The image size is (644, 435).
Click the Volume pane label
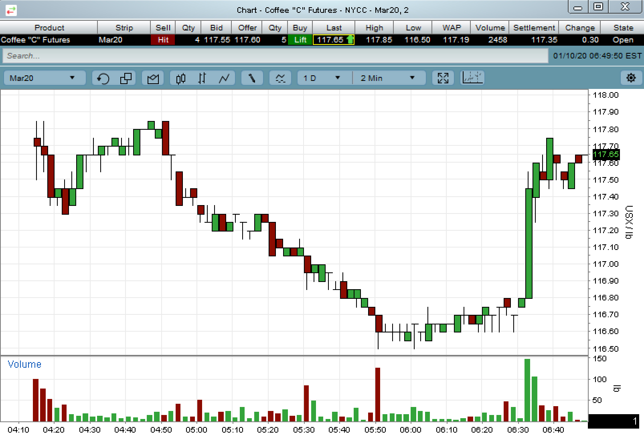[24, 364]
